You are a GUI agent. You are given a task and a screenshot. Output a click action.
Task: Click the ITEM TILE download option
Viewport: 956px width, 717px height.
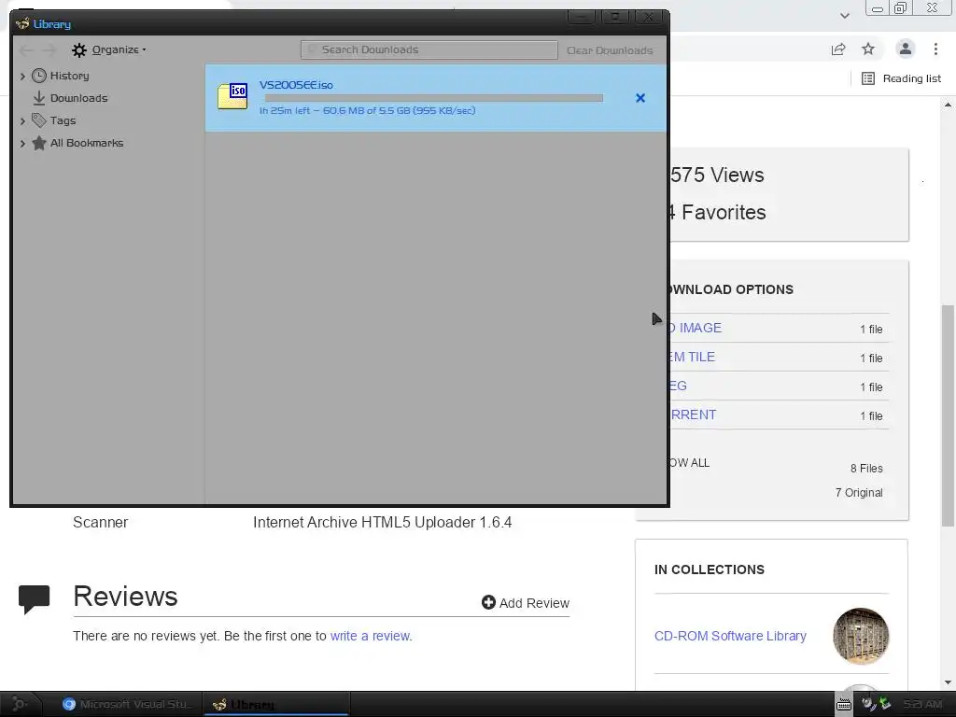[693, 357]
